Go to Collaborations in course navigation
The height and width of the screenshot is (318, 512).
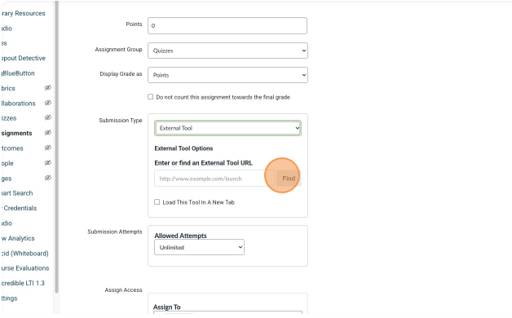pos(18,104)
